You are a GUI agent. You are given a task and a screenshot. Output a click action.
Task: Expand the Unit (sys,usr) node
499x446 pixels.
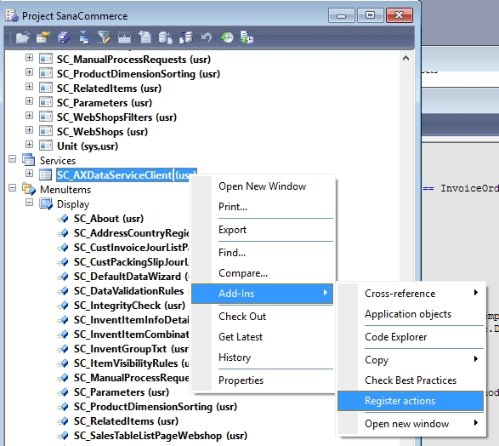29,145
